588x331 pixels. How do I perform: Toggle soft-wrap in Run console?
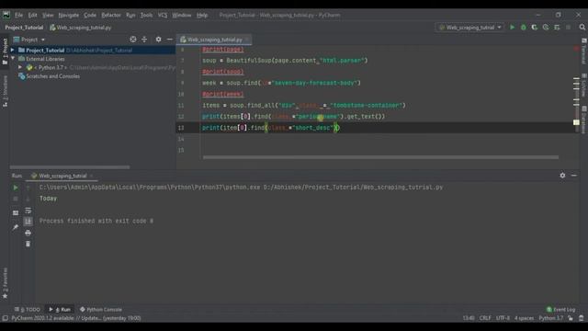click(x=28, y=211)
